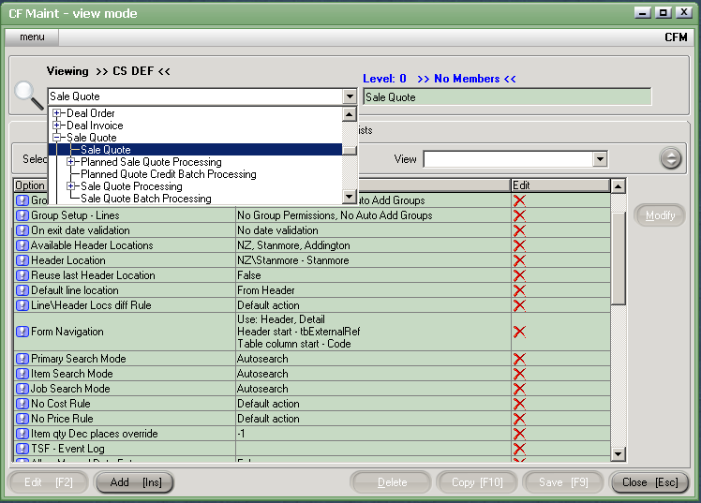Viewport: 701px width, 503px height.
Task: Click red X edit mark for Primary Search Mode
Action: click(x=519, y=359)
